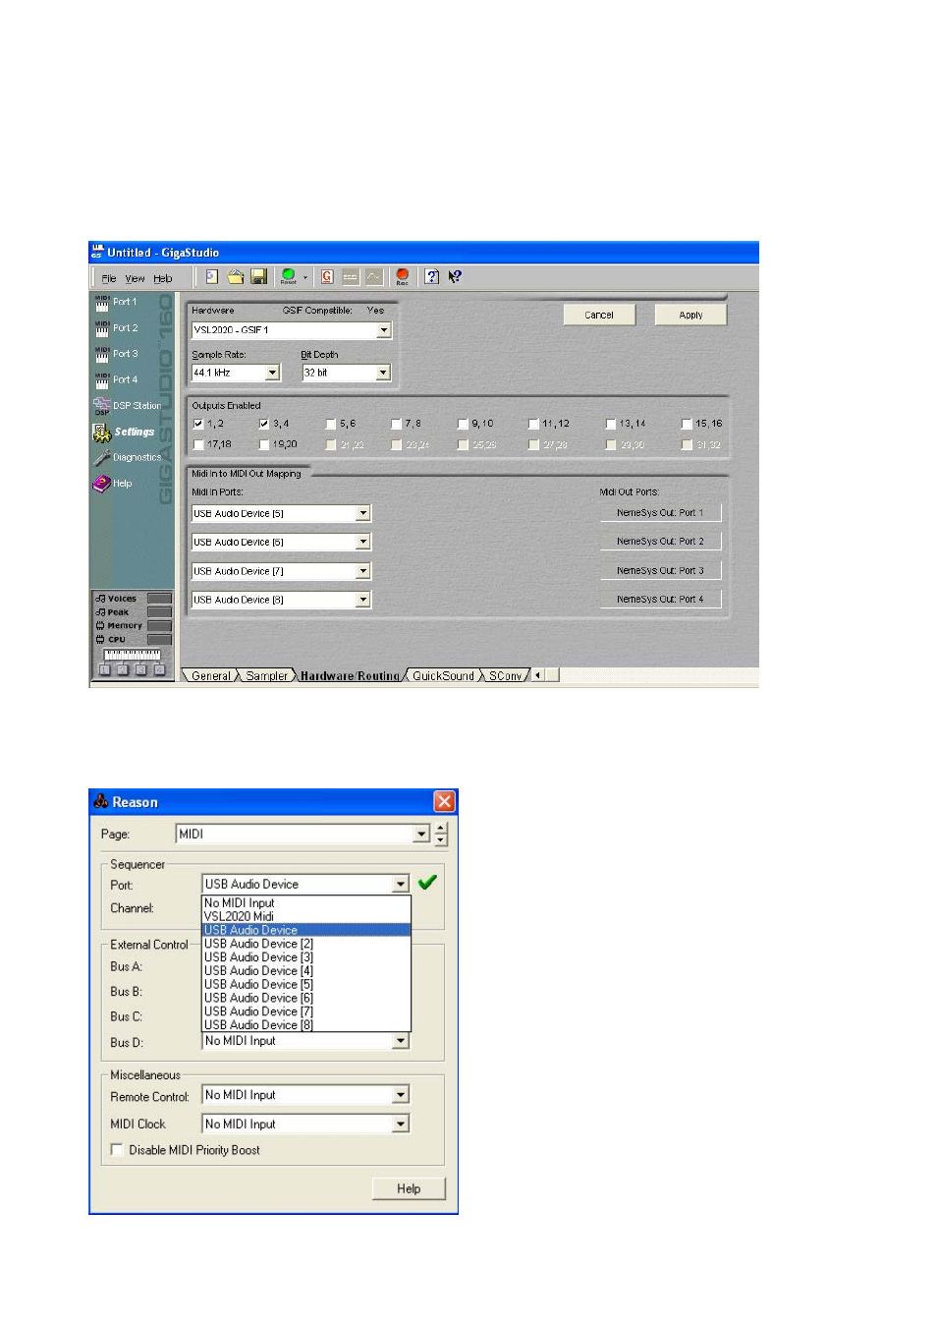
Task: Click the greyed waveform icon in toolbar
Action: click(x=373, y=277)
